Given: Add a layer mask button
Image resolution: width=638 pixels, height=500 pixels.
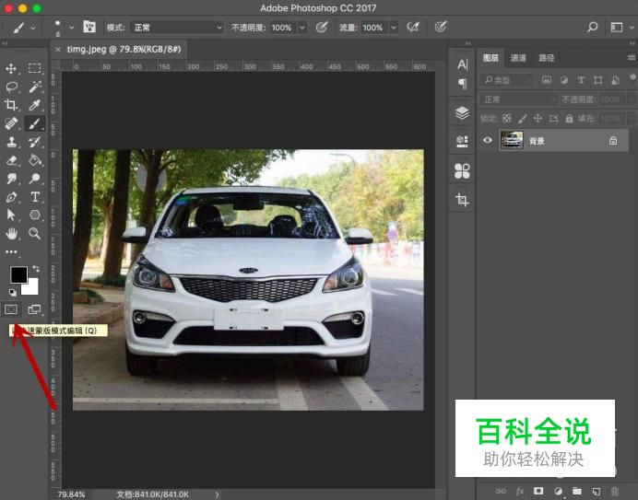Looking at the screenshot, I should (x=538, y=491).
